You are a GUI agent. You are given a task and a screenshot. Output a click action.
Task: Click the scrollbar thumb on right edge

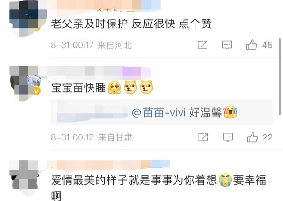(x=280, y=76)
